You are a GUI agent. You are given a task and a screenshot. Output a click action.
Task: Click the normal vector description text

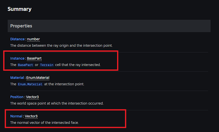pos(44,122)
